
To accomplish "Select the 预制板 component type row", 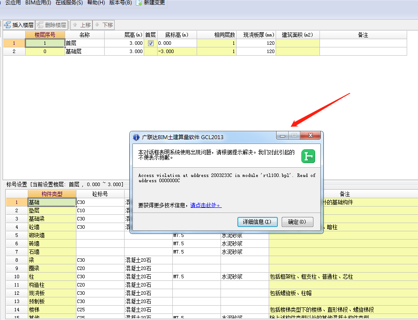I will 52,301.
